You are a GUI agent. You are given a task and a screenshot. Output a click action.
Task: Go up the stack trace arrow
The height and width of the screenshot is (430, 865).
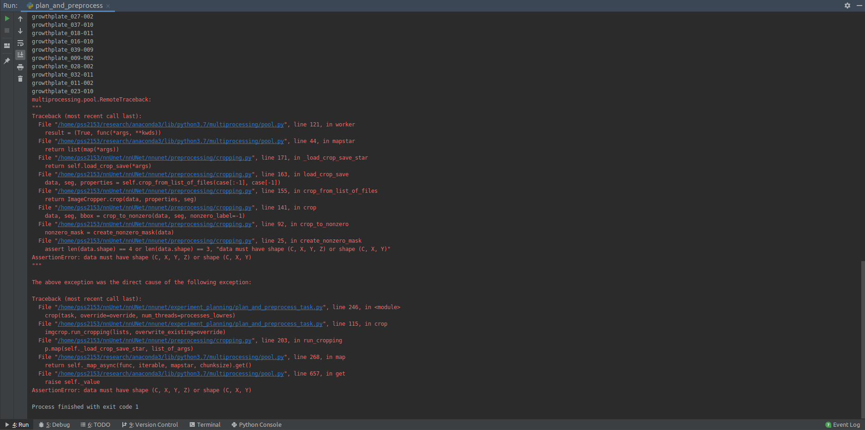click(x=20, y=19)
